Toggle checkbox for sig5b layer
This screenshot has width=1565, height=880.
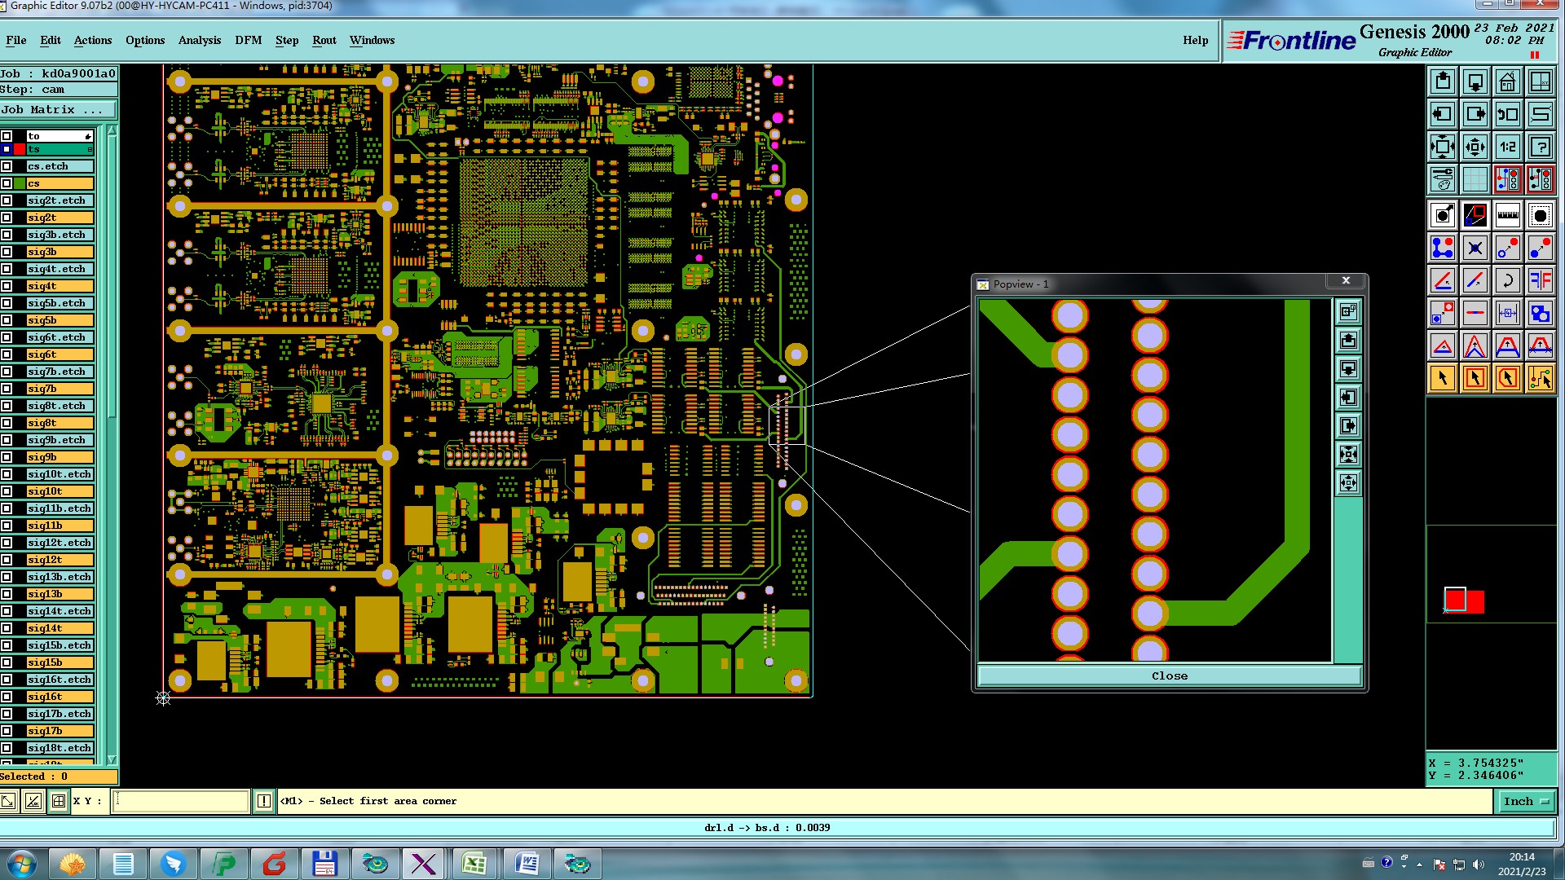pos(7,320)
